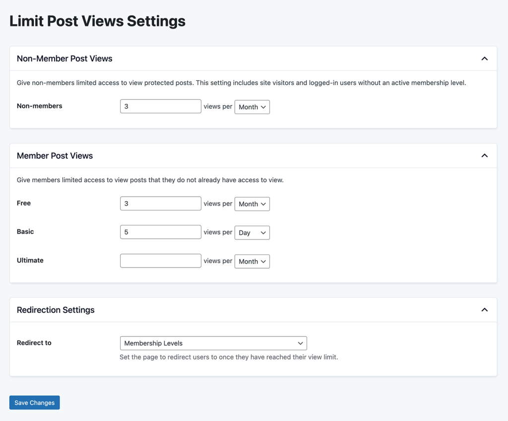Click the Redirection Settings section header
Image resolution: width=508 pixels, height=421 pixels.
pyautogui.click(x=56, y=309)
